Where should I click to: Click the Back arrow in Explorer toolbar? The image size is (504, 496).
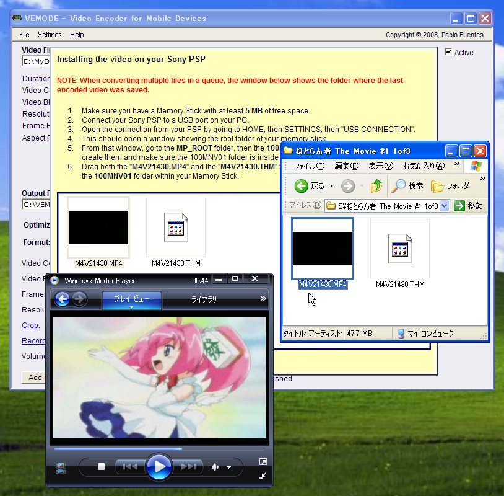coord(301,186)
